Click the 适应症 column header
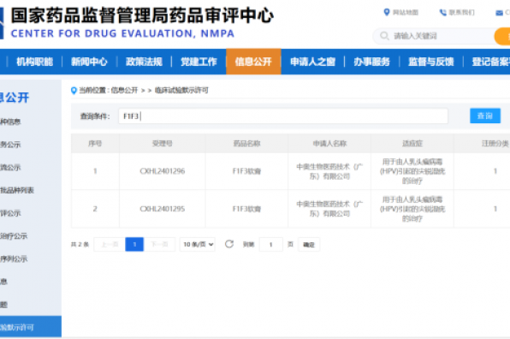 tap(412, 143)
